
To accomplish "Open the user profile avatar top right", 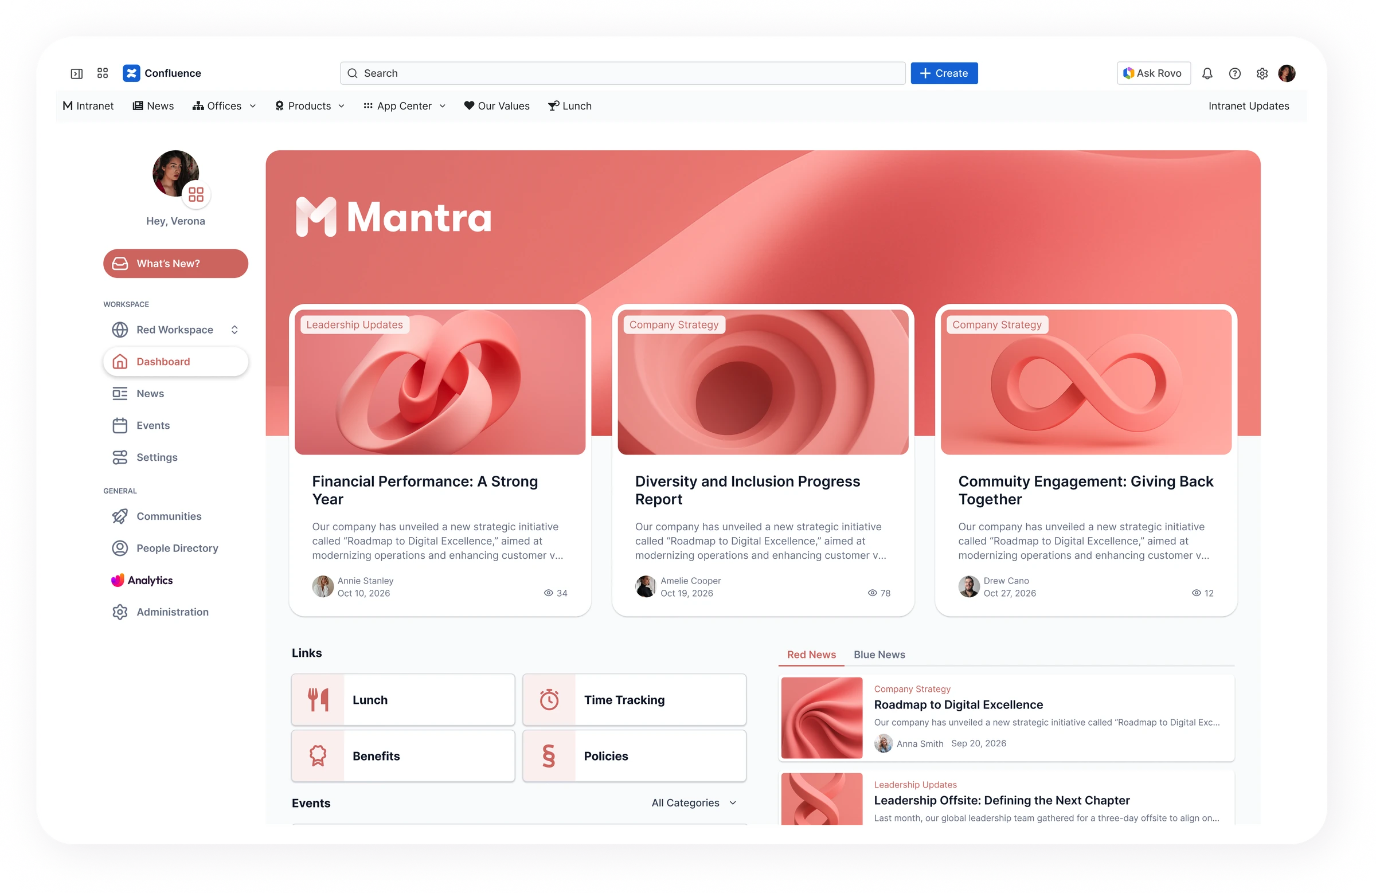I will [x=1287, y=73].
